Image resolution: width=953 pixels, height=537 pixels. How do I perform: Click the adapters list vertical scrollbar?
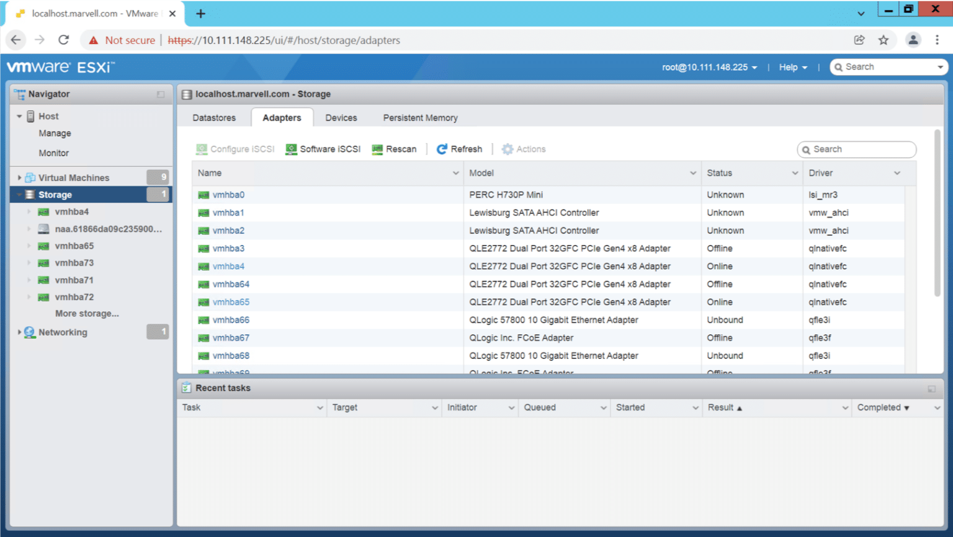(x=937, y=213)
